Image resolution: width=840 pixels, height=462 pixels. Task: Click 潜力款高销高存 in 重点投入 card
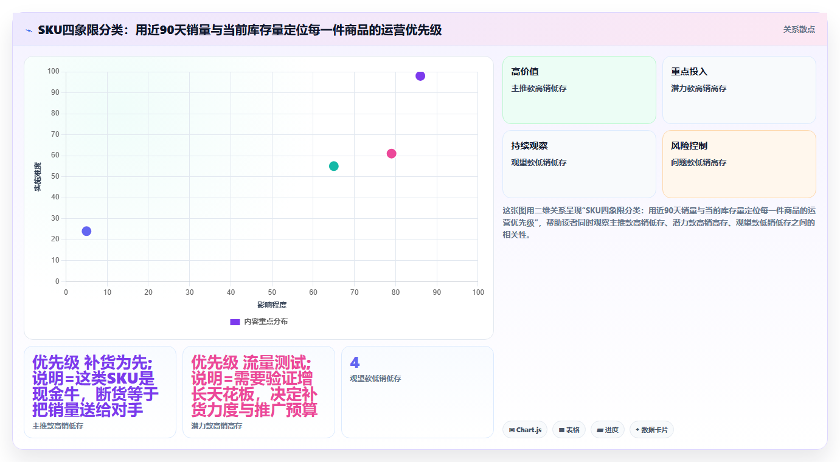699,88
